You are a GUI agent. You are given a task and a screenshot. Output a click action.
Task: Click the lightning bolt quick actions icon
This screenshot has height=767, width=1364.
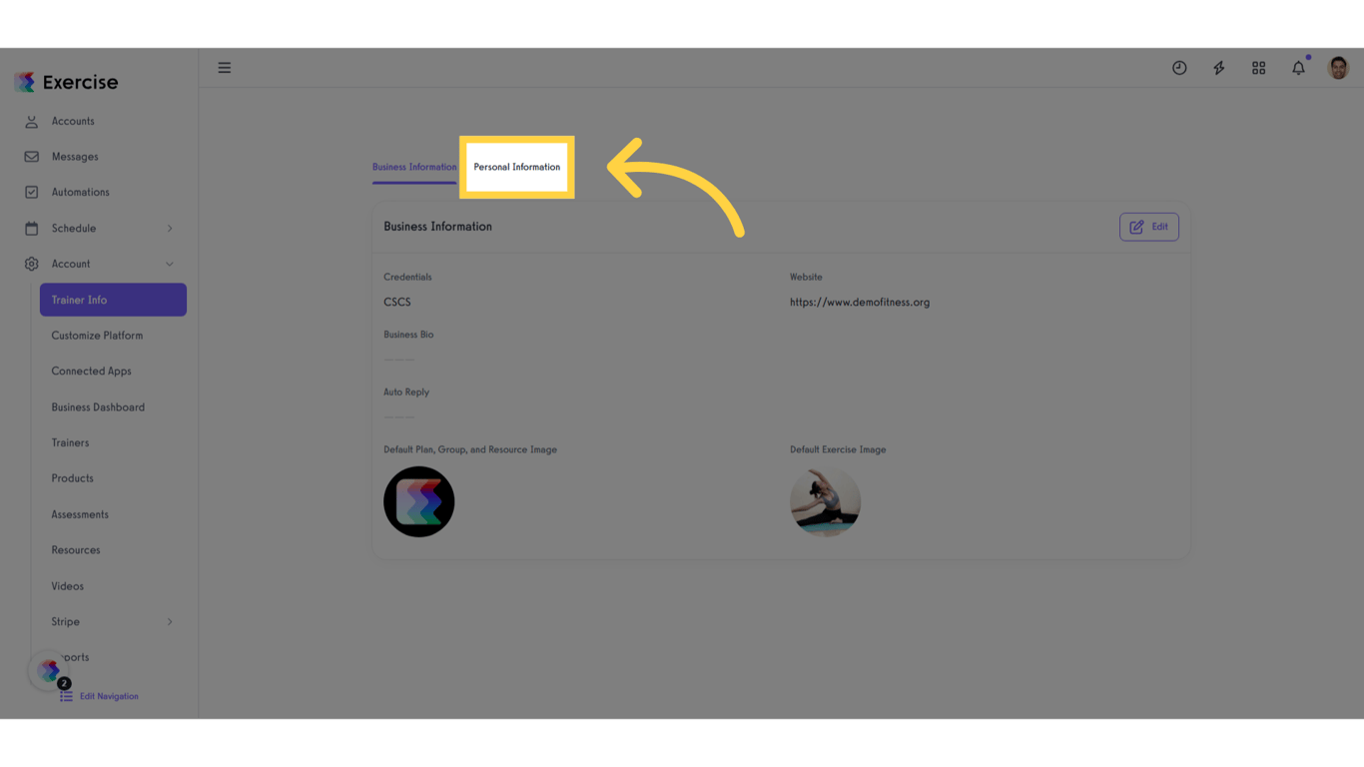(x=1219, y=67)
